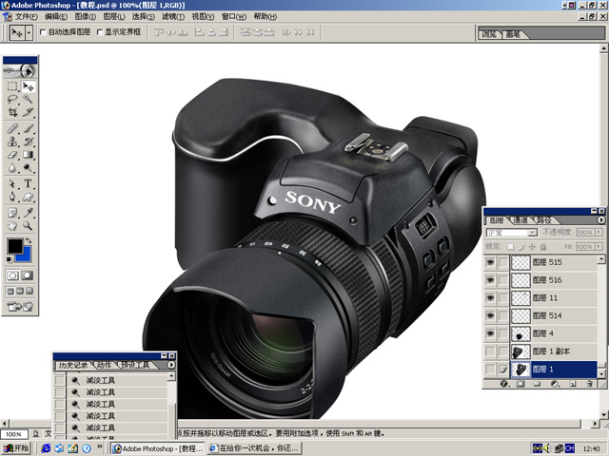Select the Crop tool

(x=12, y=112)
